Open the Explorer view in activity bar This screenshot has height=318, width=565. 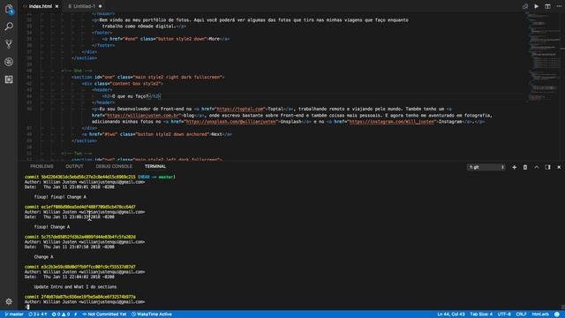tap(9, 9)
